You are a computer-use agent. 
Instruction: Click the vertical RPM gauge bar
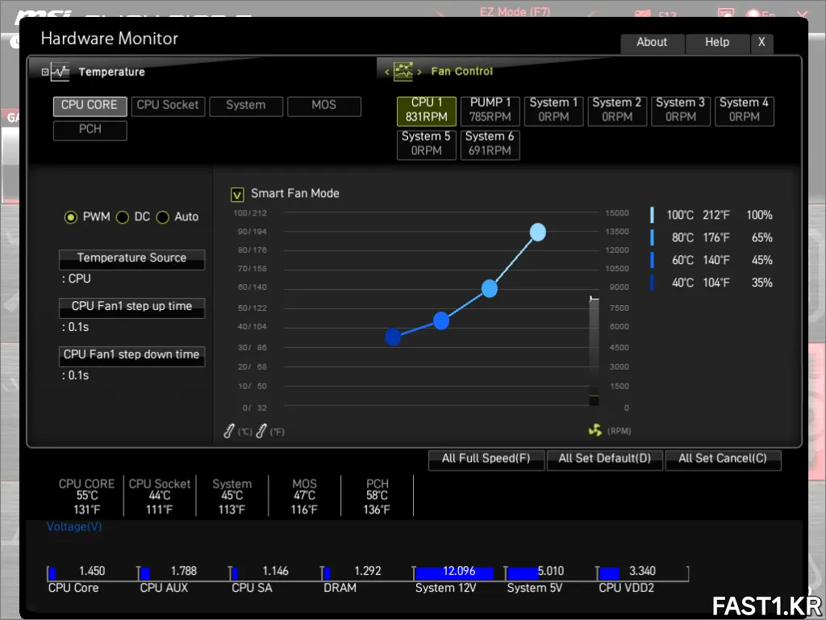[594, 352]
